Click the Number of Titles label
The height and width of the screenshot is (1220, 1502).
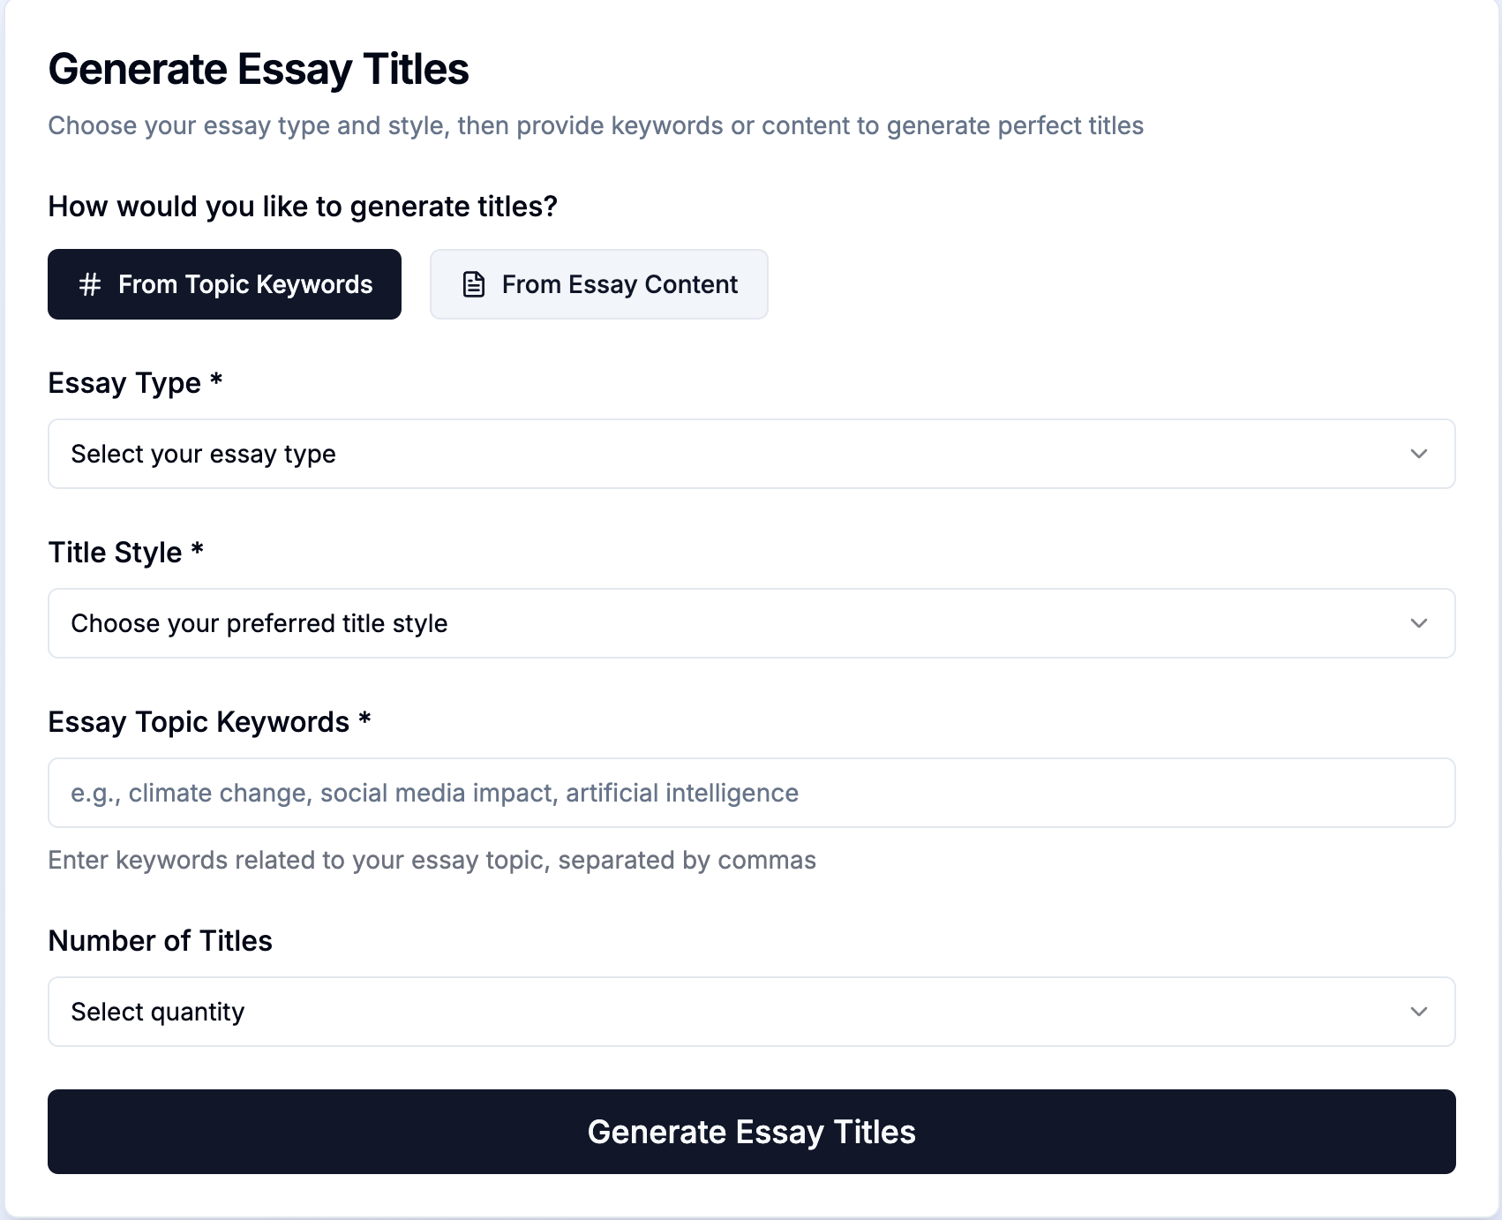160,940
